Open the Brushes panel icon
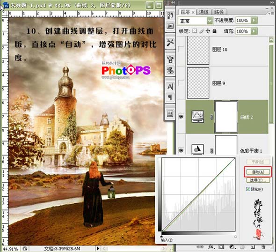 (170, 59)
